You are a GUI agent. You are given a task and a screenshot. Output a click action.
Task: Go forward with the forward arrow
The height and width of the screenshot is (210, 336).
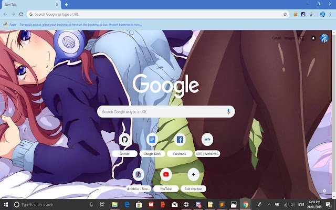tap(13, 14)
